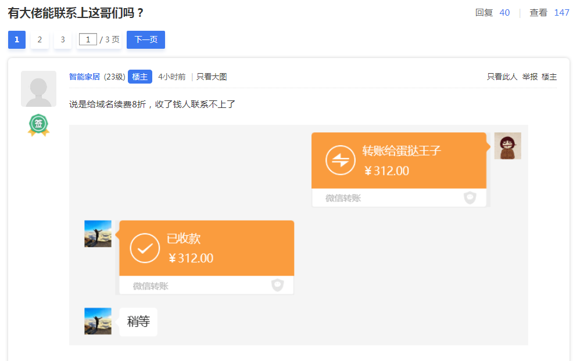The width and height of the screenshot is (573, 361).
Task: Click the shield icon under 已收款 bubble
Action: (x=277, y=285)
